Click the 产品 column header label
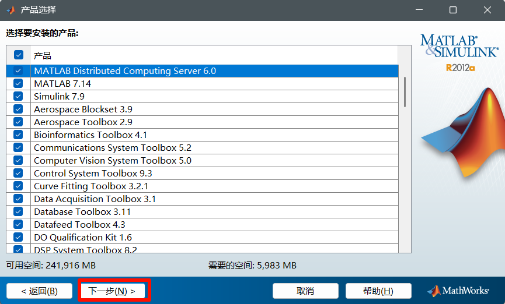Viewport: 505px width, 304px height. (43, 55)
